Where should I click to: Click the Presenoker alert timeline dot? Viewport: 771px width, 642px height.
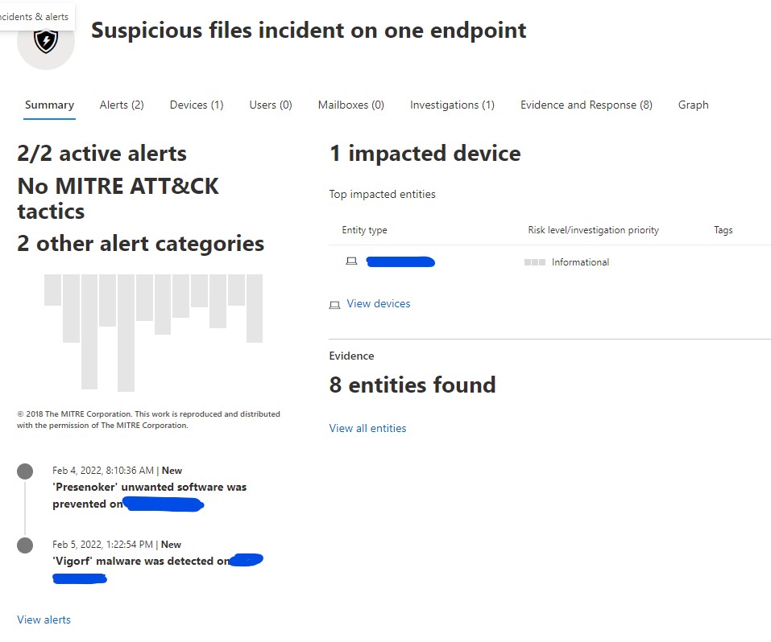click(x=25, y=471)
